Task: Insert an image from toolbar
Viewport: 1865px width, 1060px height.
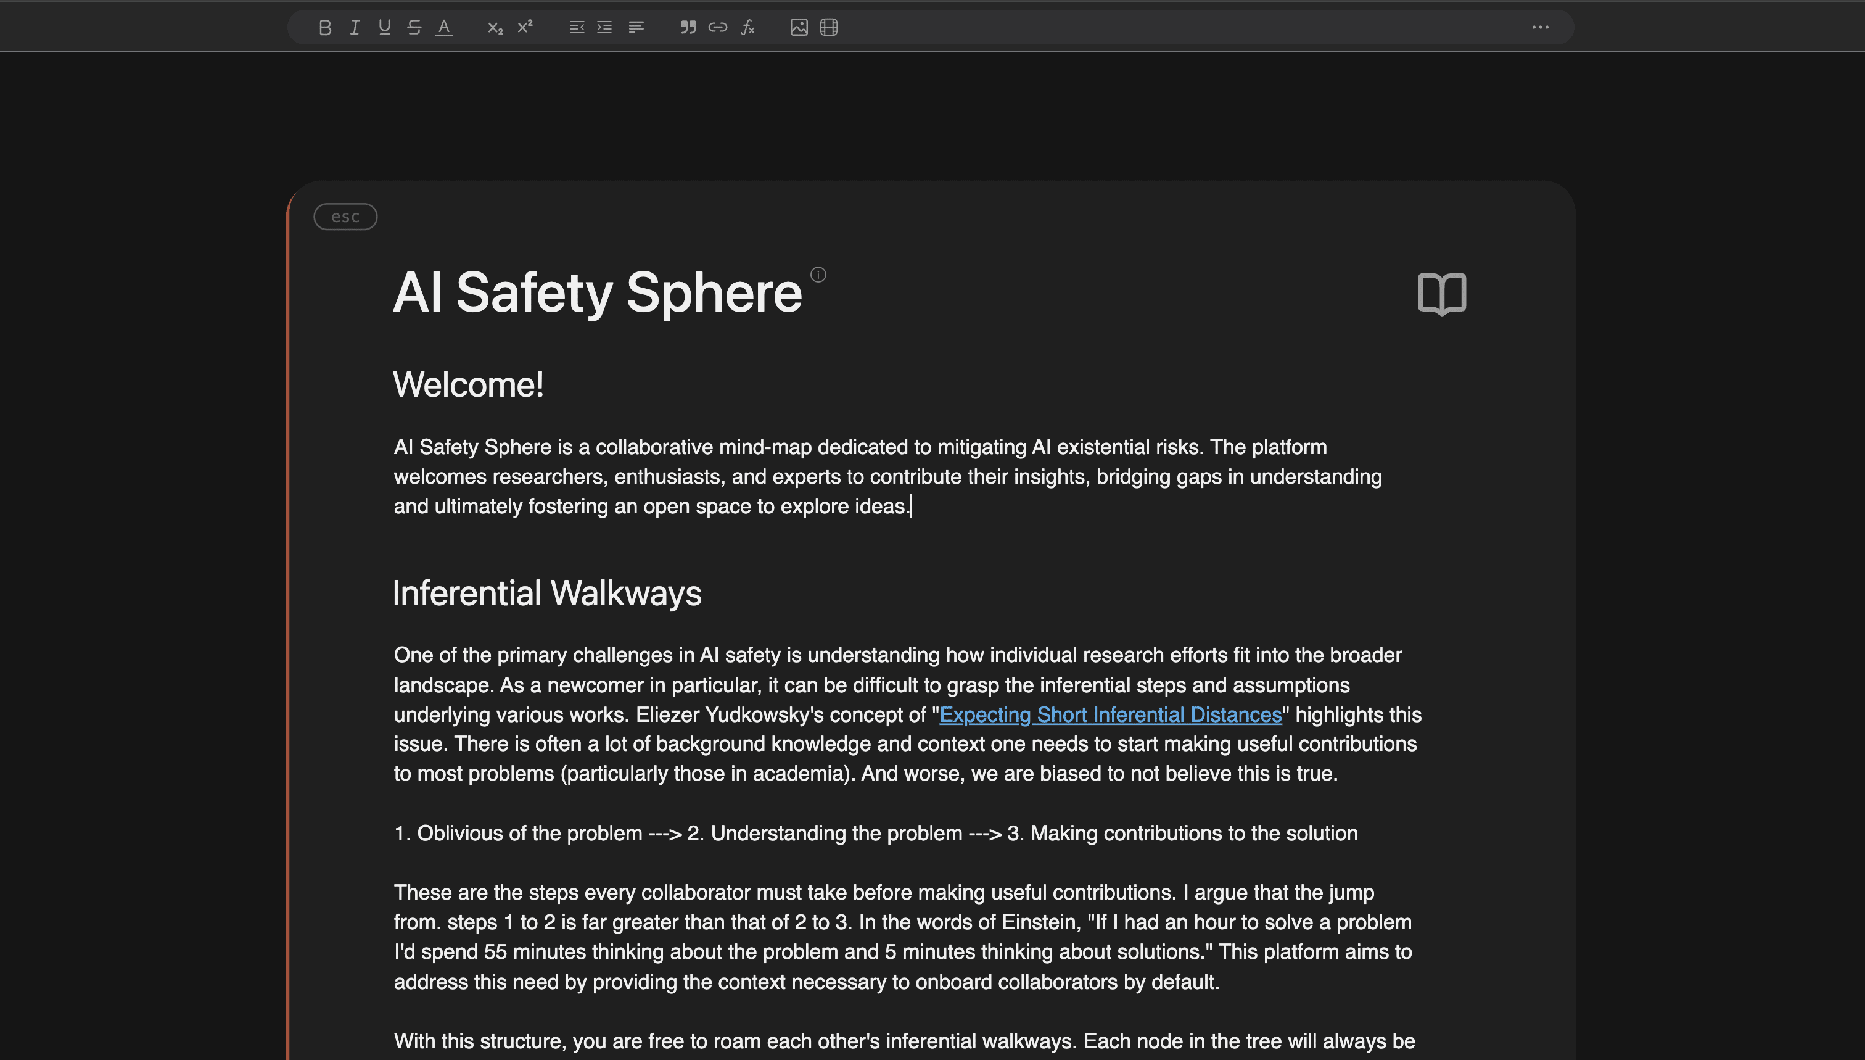Action: point(799,28)
